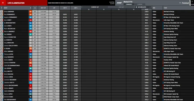Image resolution: width=194 pixels, height=101 pixels.
Task: Click the GAP F. column header
Action: tap(76, 8)
